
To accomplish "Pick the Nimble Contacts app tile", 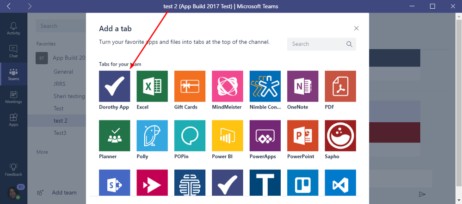I will (x=265, y=86).
